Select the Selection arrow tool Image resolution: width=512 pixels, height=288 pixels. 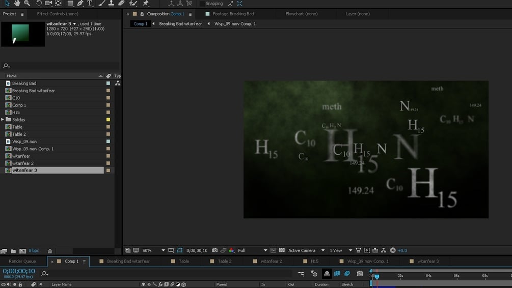[7, 3]
